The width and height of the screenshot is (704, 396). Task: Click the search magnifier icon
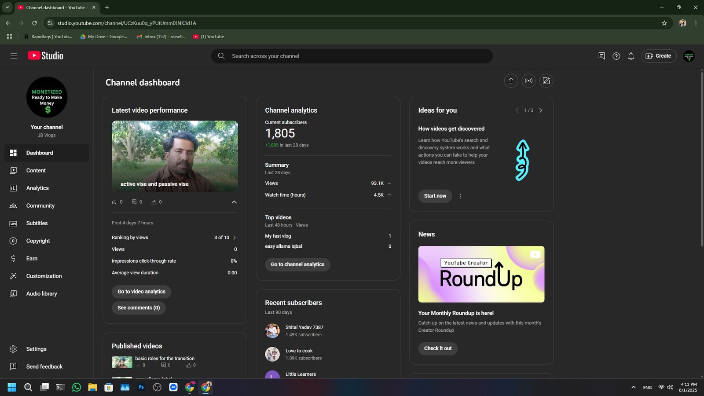point(221,56)
